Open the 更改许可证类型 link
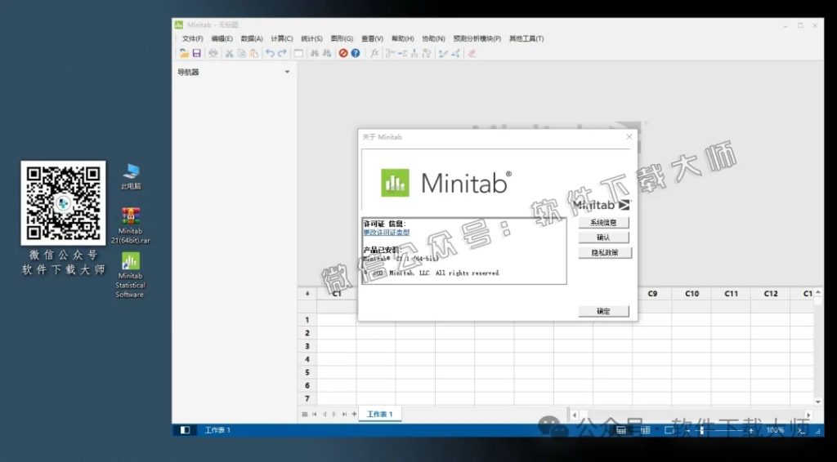 point(387,233)
